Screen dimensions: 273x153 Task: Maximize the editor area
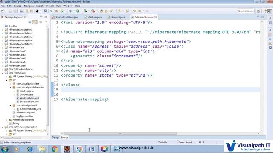tap(263, 17)
